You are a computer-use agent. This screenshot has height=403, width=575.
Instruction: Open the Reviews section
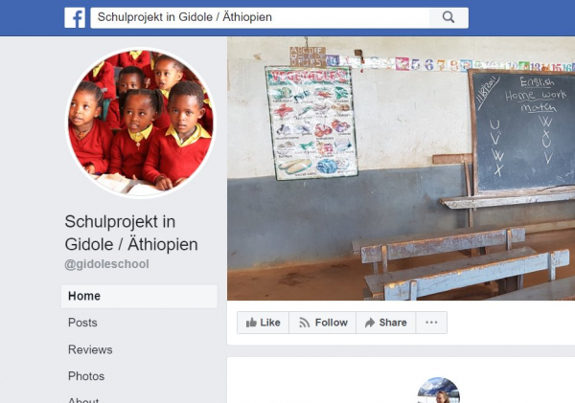tap(90, 349)
